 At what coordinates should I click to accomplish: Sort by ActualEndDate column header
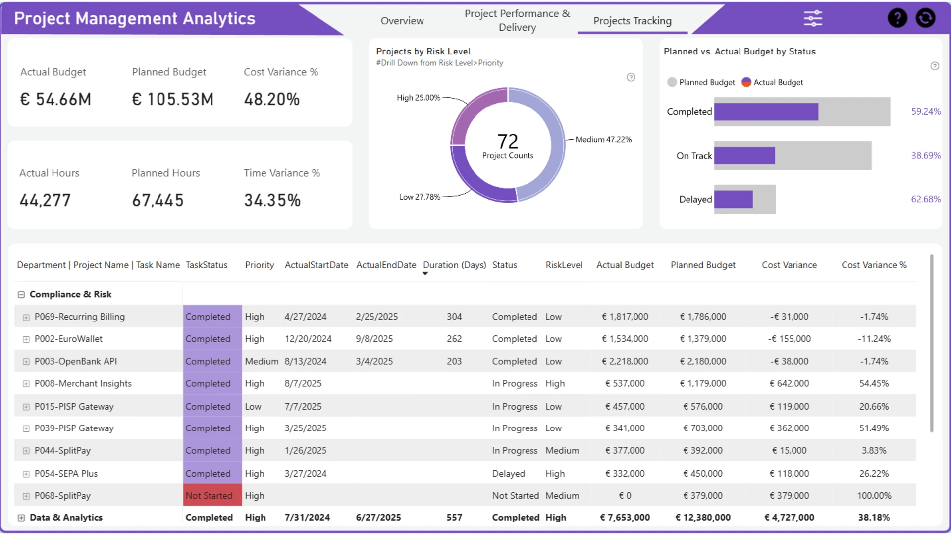pos(386,265)
